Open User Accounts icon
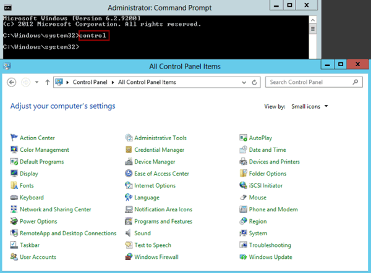371x273 pixels. point(14,257)
